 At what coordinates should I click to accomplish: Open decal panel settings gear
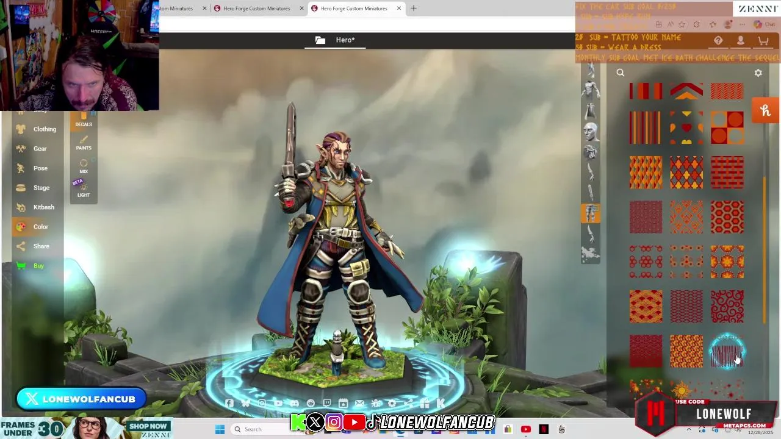pos(758,73)
